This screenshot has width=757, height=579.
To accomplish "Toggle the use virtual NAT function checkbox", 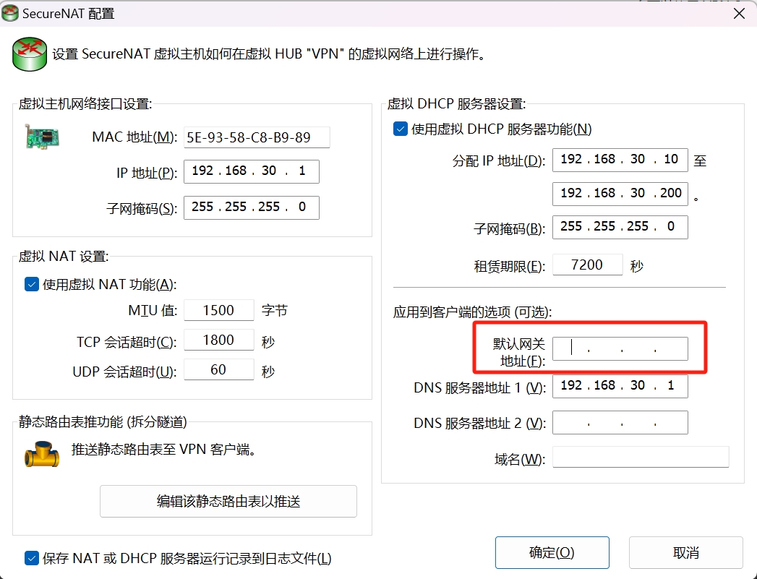I will tap(31, 284).
